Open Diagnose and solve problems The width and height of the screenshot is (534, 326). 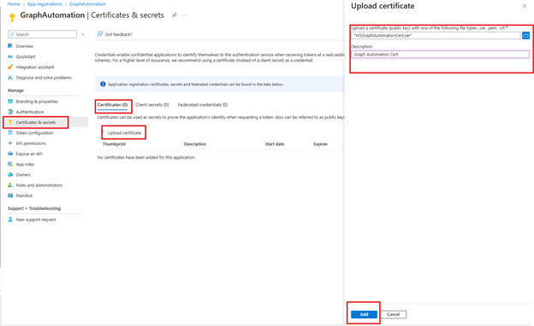pos(44,78)
